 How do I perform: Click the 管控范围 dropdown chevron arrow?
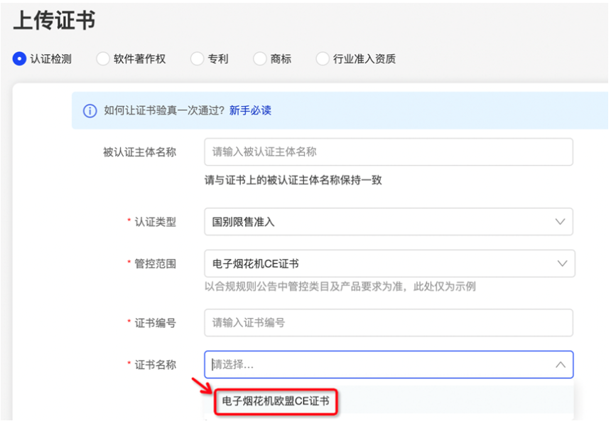[x=562, y=263]
